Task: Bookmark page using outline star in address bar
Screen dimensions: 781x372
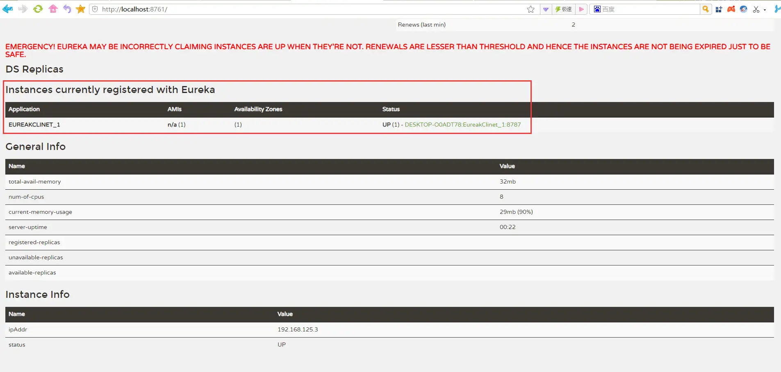Action: click(x=531, y=9)
